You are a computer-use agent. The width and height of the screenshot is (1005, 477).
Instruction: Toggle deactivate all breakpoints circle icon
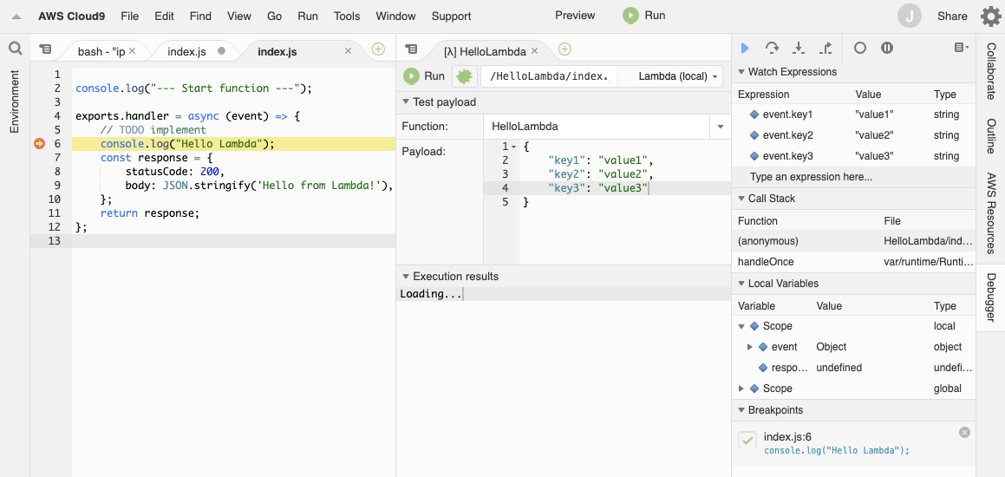[860, 48]
